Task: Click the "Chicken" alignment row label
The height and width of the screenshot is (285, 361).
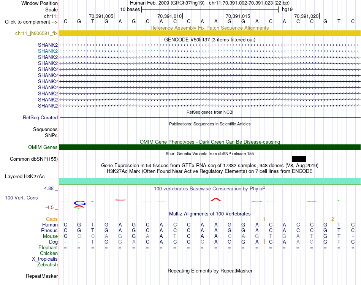Action: pyautogui.click(x=49, y=253)
